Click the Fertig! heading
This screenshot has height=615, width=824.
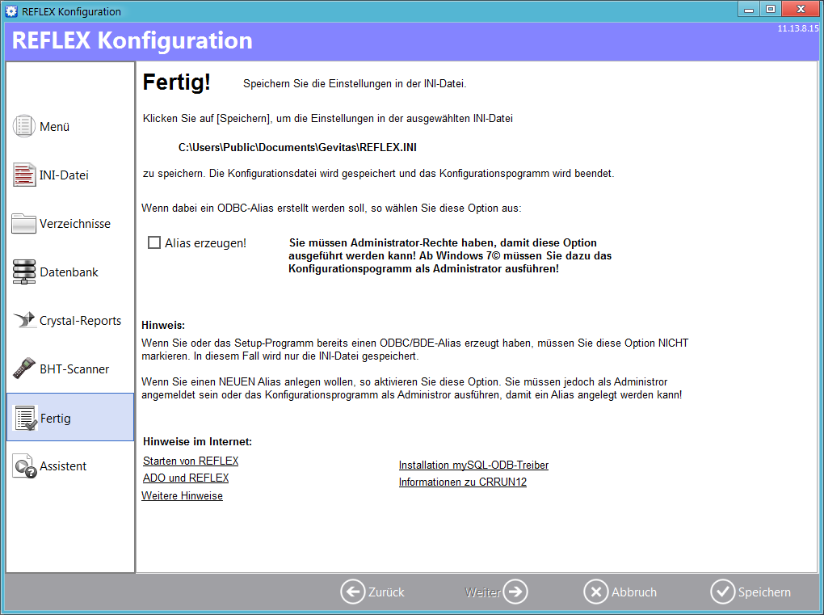tap(177, 82)
